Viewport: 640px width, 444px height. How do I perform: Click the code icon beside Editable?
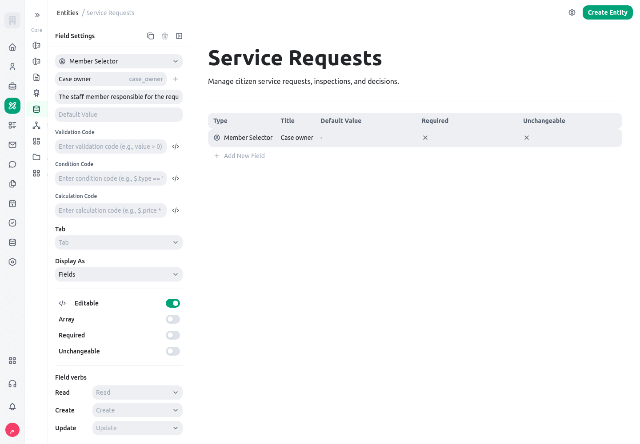click(x=62, y=303)
